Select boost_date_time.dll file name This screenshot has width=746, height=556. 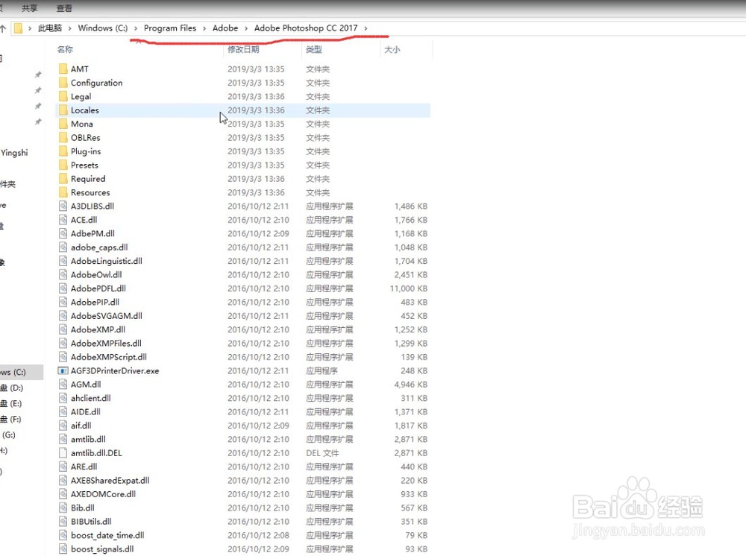point(107,536)
